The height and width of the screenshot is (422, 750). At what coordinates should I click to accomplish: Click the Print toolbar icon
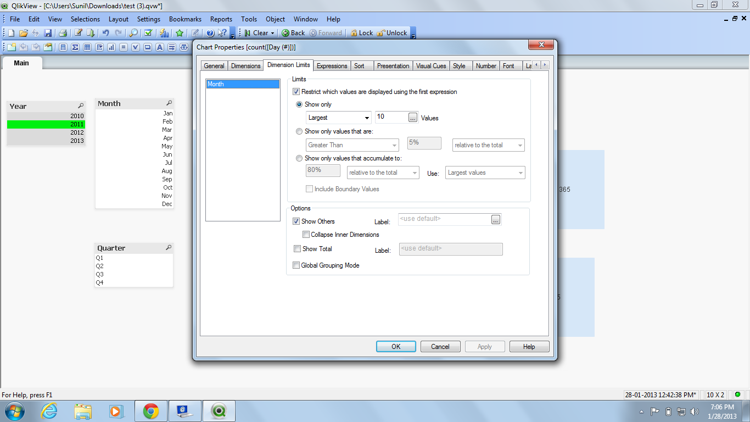tap(63, 33)
